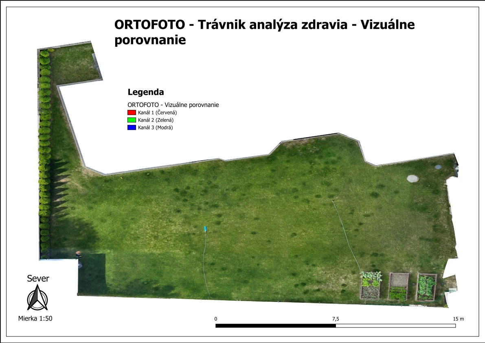Viewport: 485px width, 343px height.
Task: Click the north arrow compass symbol
Action: pyautogui.click(x=37, y=297)
